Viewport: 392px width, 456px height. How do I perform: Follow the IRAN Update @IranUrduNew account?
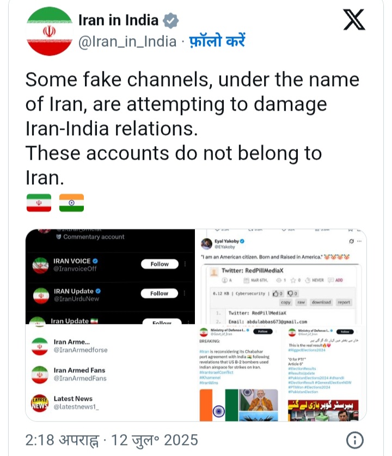(x=159, y=293)
